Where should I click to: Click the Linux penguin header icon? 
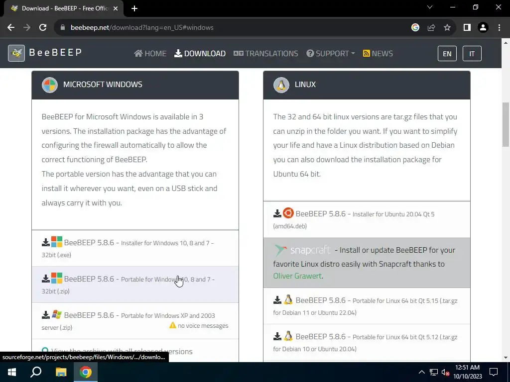coord(281,85)
